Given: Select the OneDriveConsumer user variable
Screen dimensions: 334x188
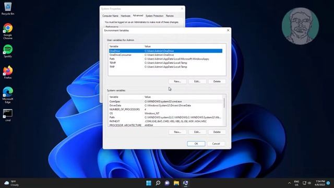Looking at the screenshot, I should click(165, 55).
